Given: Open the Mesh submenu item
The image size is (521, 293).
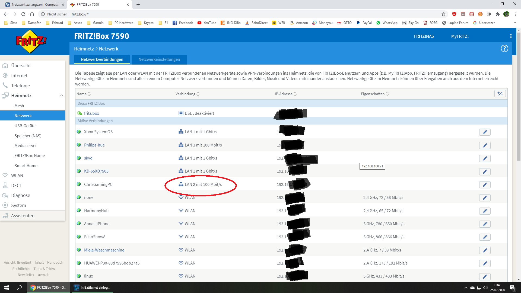Looking at the screenshot, I should pyautogui.click(x=19, y=106).
